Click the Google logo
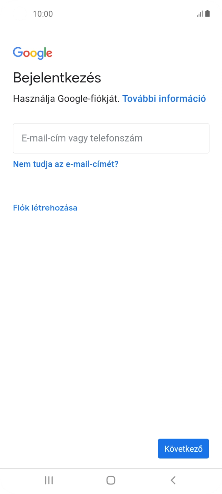The width and height of the screenshot is (222, 494). [32, 52]
